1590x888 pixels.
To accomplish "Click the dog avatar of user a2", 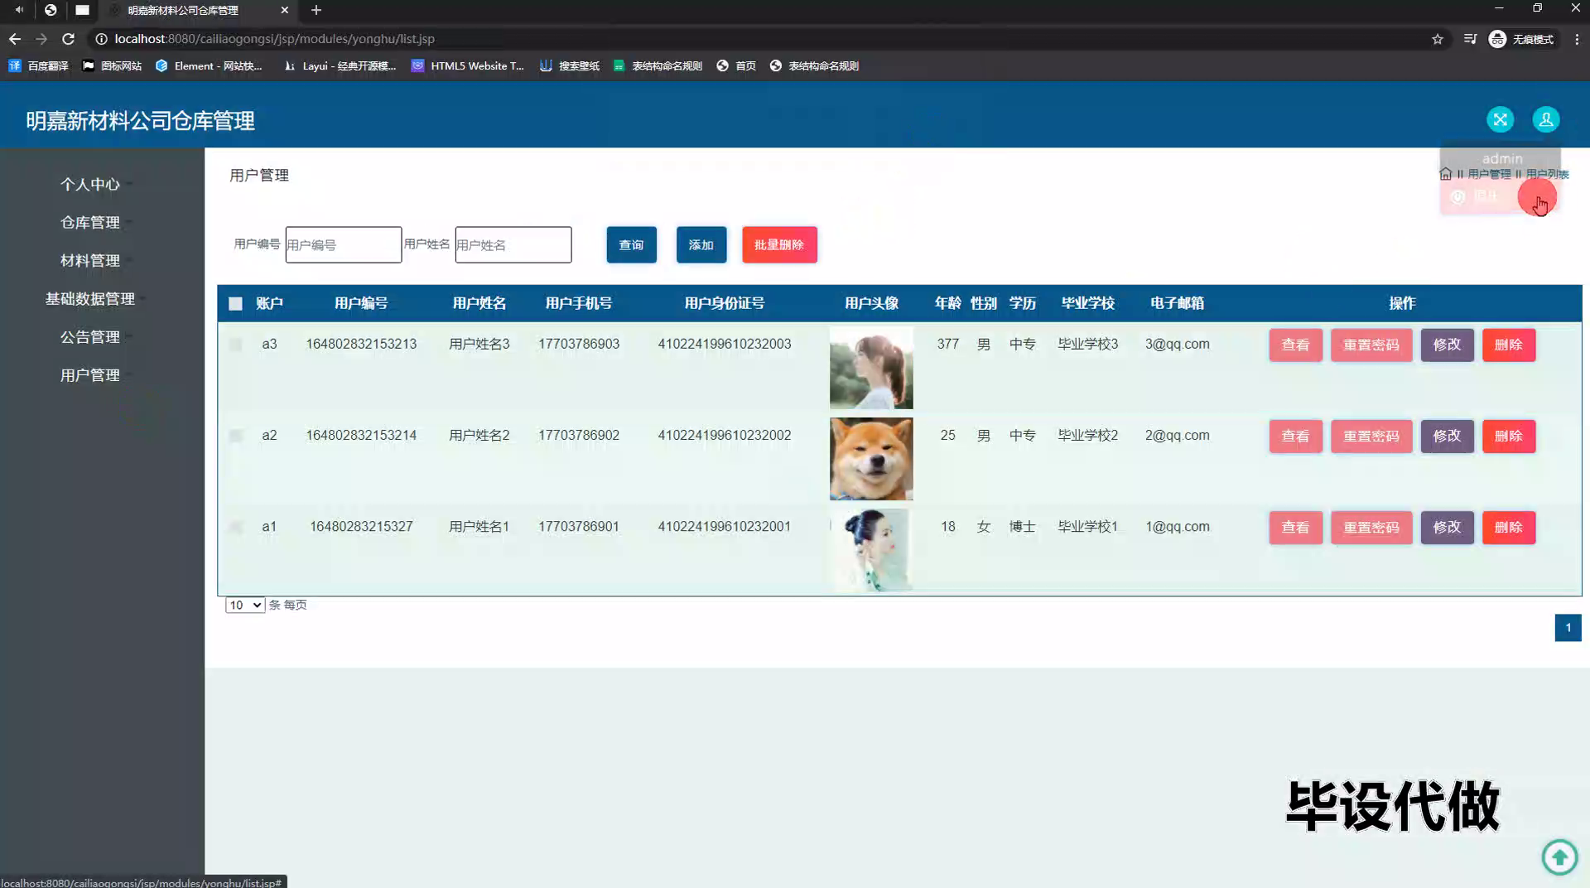I will coord(871,459).
